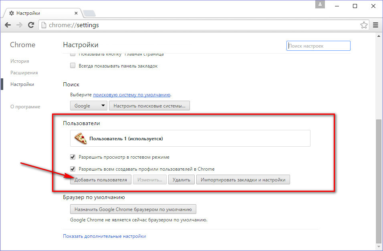
Task: Open the Chrome hamburger menu
Action: (375, 25)
